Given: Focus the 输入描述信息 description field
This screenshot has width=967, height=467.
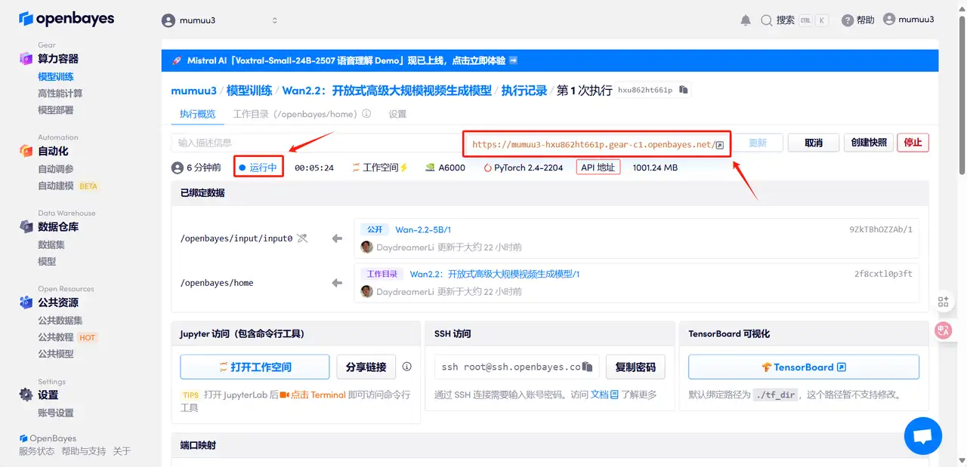Looking at the screenshot, I should coord(317,143).
